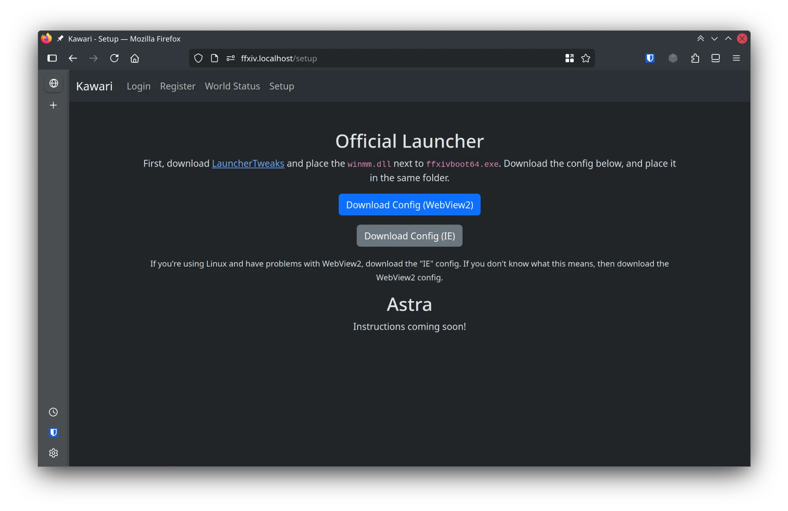The height and width of the screenshot is (511, 788).
Task: Click the QR code icon in address bar
Action: (570, 58)
